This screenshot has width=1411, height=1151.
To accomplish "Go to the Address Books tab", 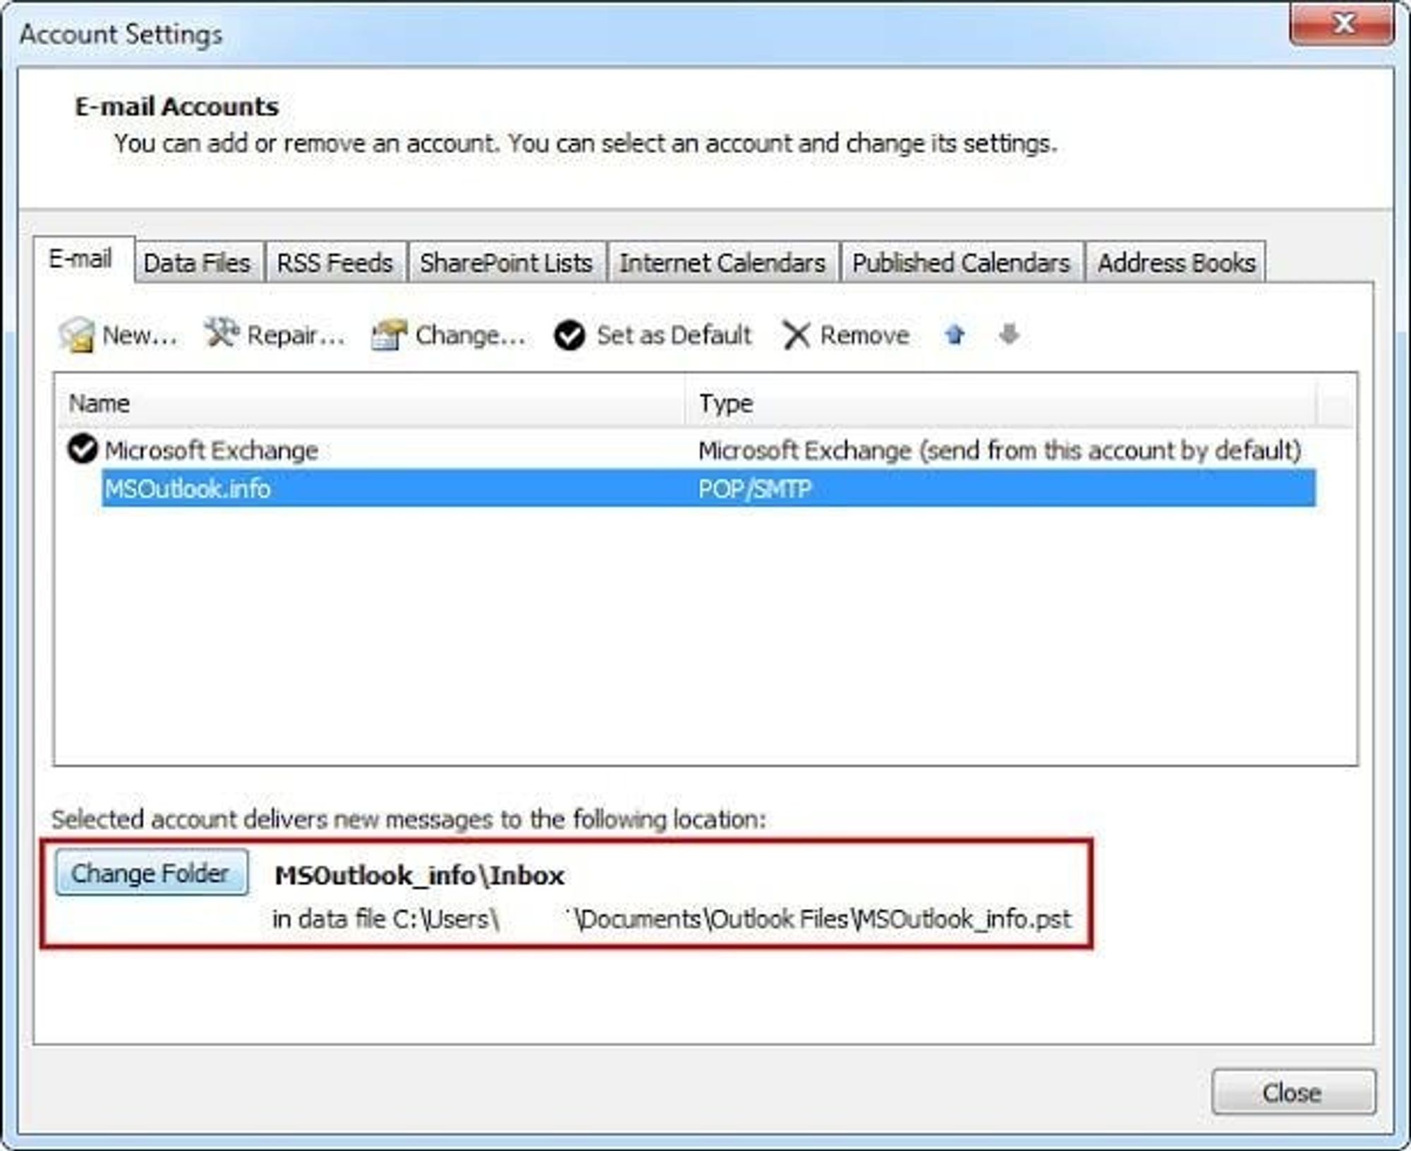I will (1176, 263).
